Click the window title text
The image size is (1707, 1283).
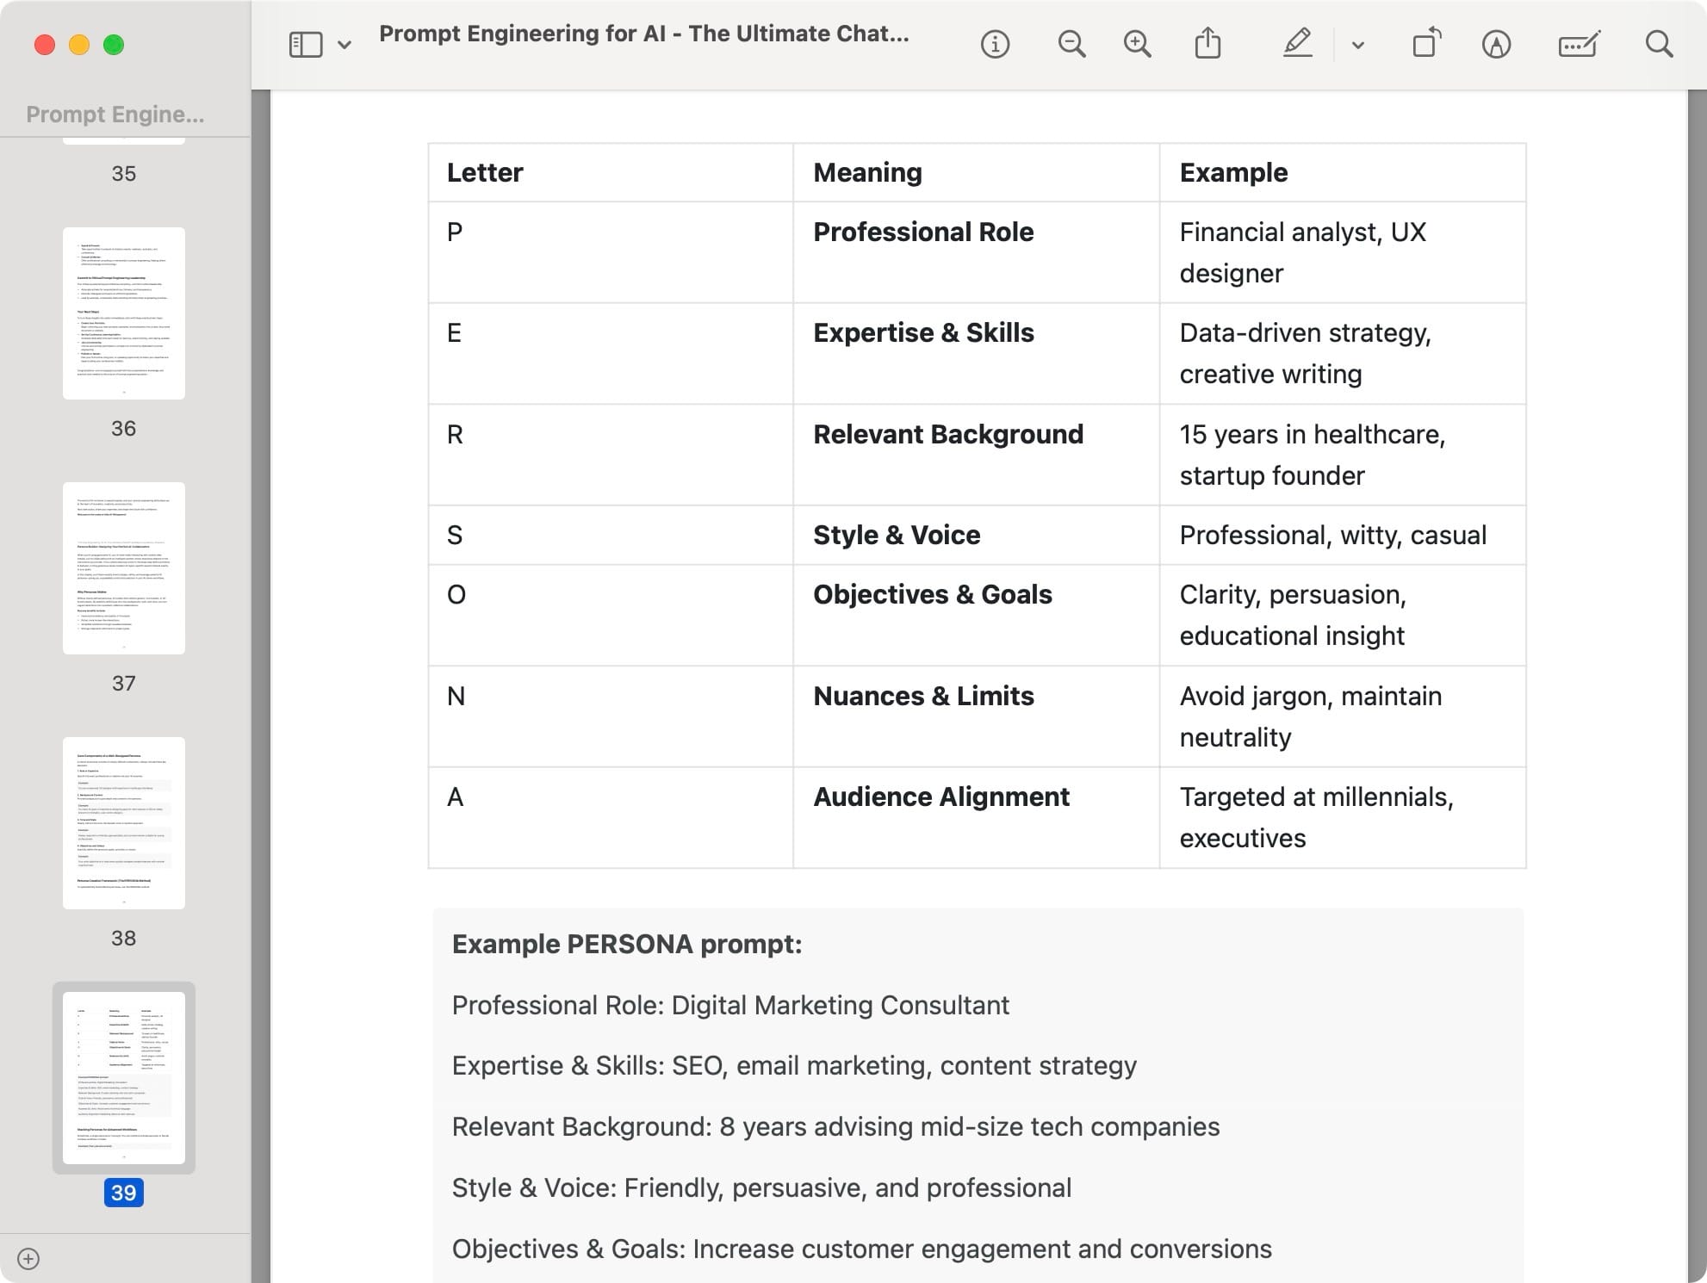643,34
